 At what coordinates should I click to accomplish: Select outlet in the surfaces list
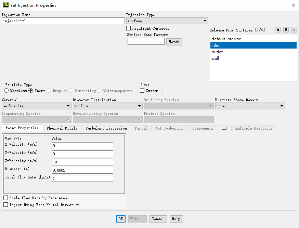(217, 52)
